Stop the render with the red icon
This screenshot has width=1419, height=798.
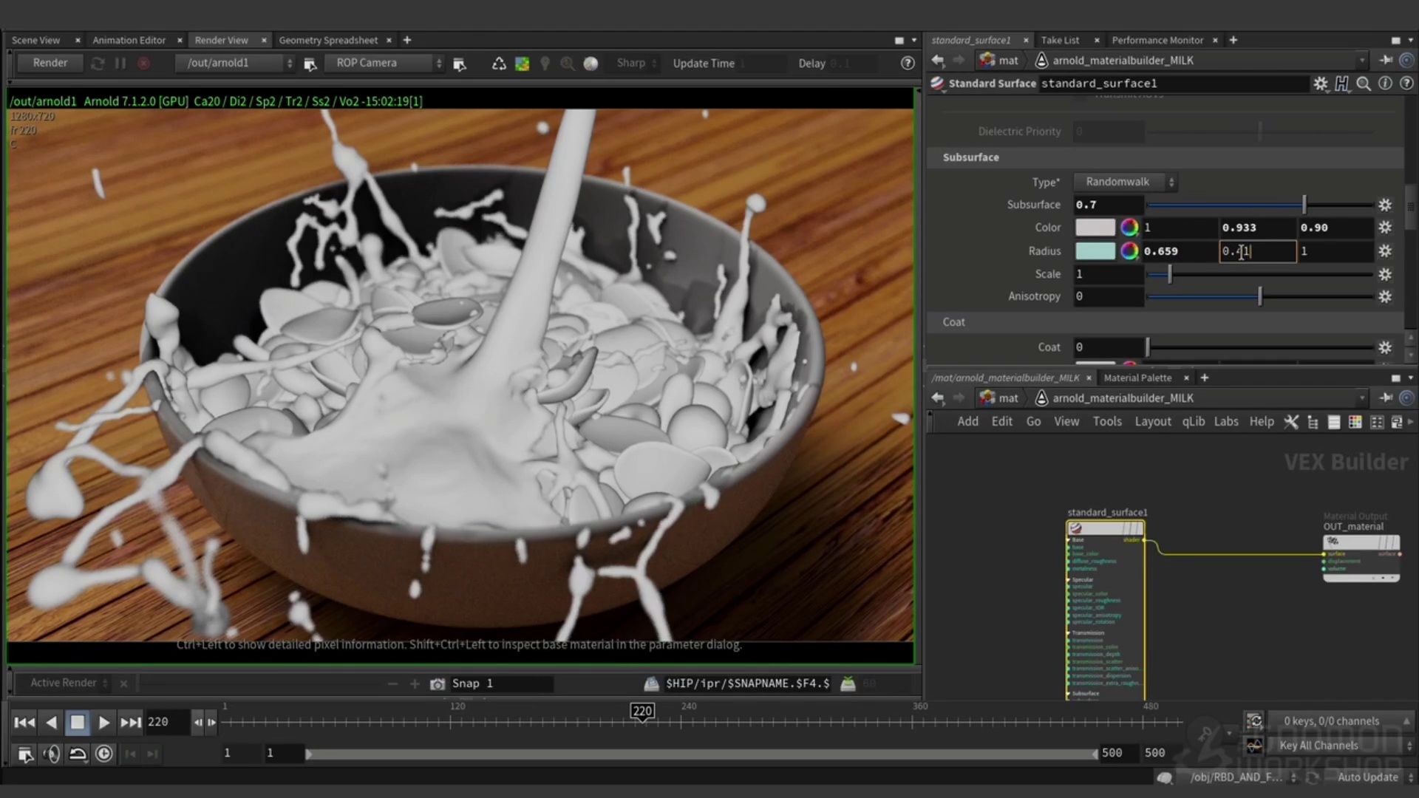click(143, 64)
